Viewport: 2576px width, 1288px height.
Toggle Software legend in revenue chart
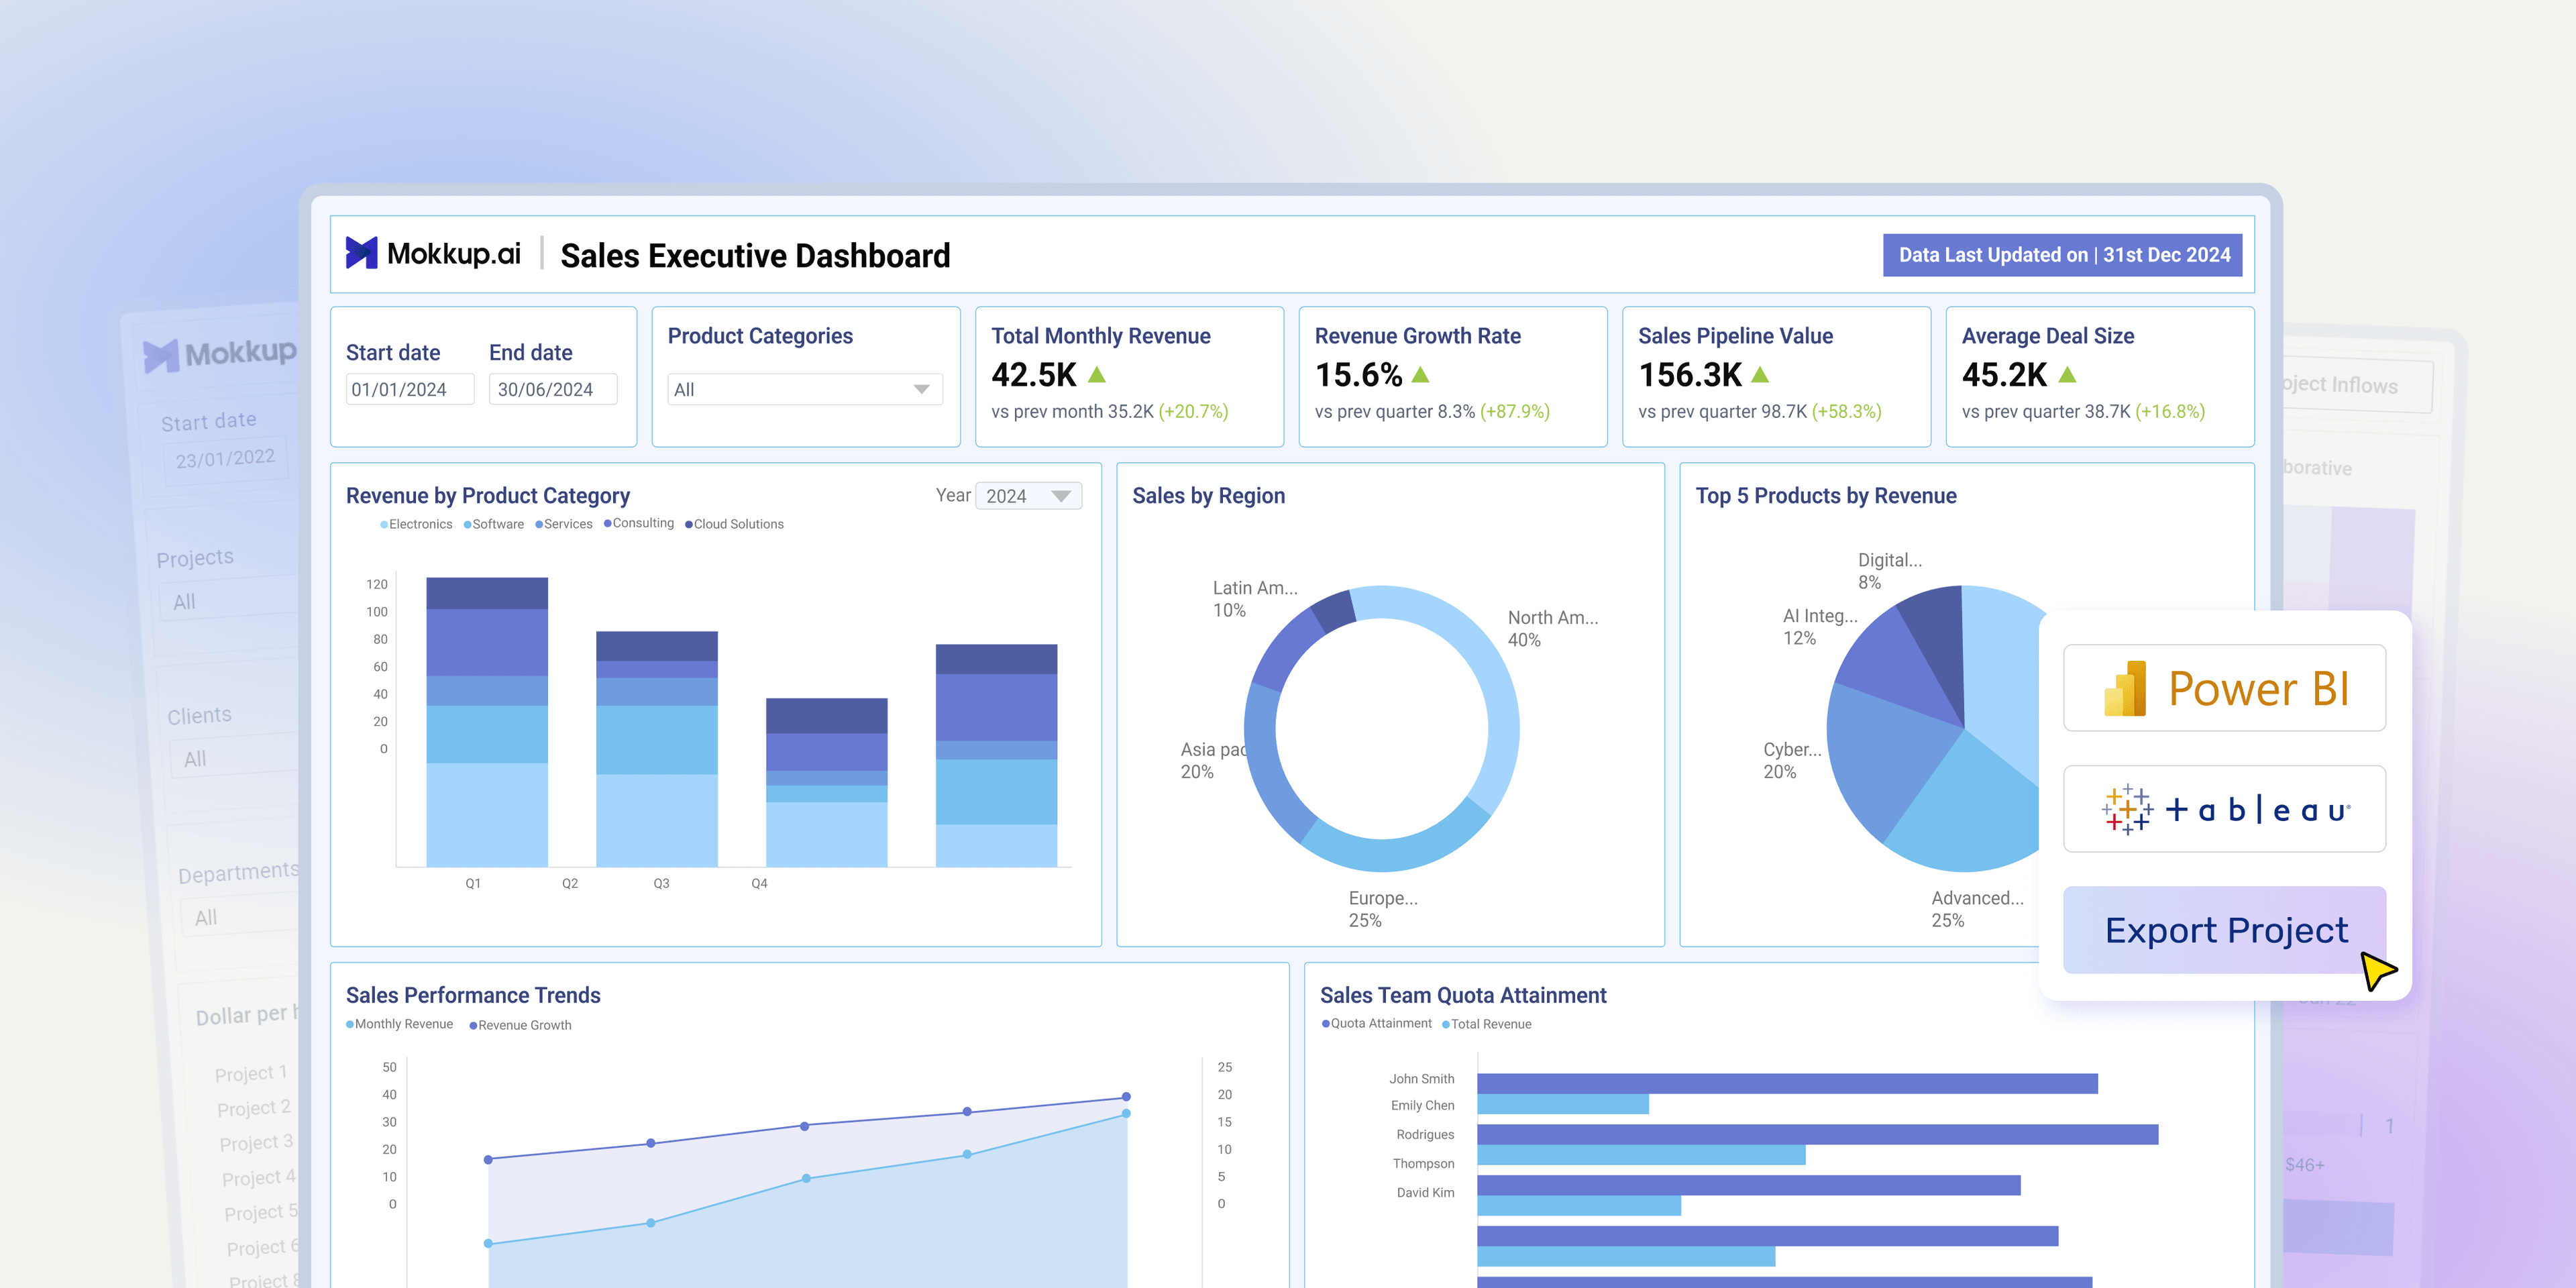(494, 524)
